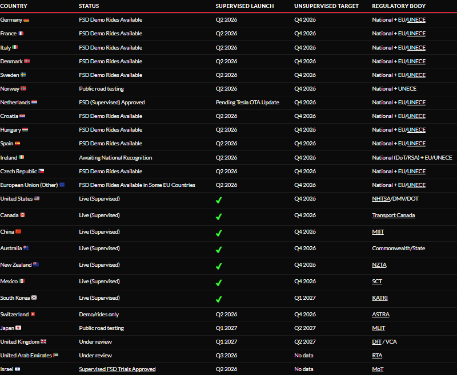Open the RTA link
The width and height of the screenshot is (457, 375).
(377, 355)
